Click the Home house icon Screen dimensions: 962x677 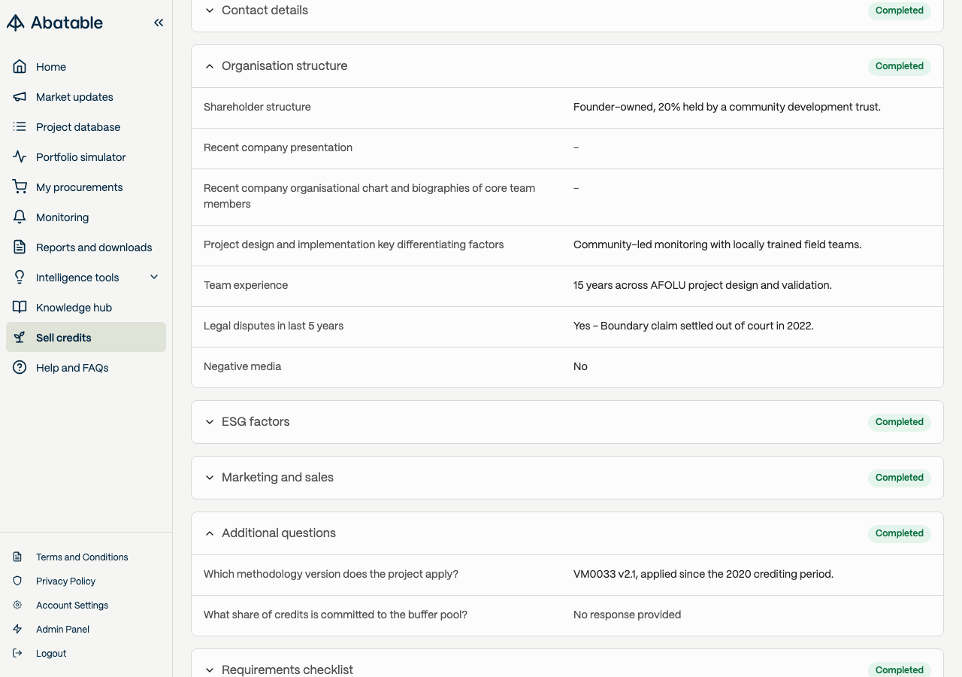click(20, 67)
